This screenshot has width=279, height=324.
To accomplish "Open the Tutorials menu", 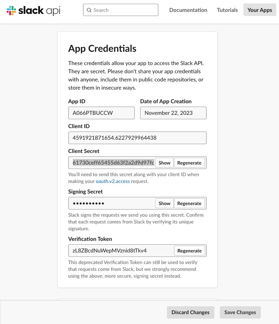I will 227,10.
